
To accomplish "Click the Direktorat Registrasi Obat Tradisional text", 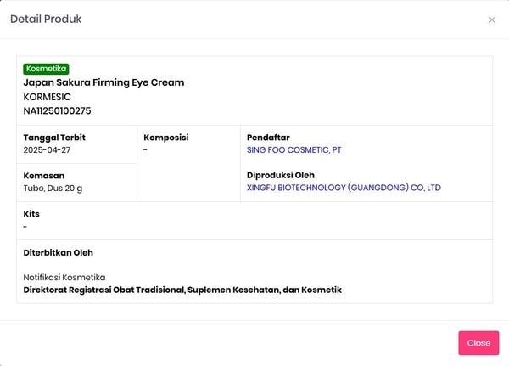I will pos(182,290).
